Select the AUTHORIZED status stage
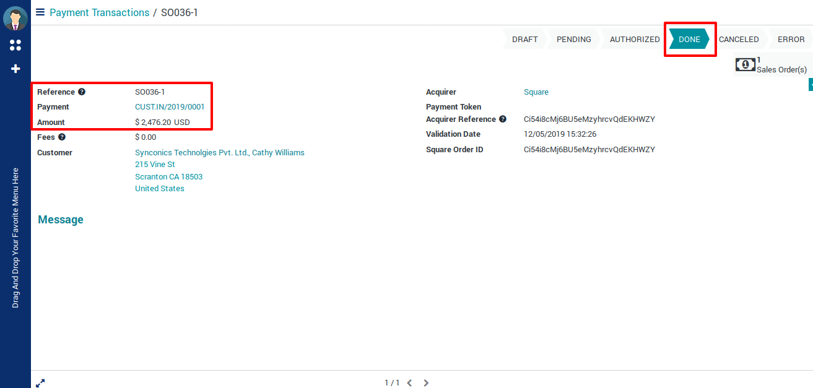813x388 pixels. (634, 39)
